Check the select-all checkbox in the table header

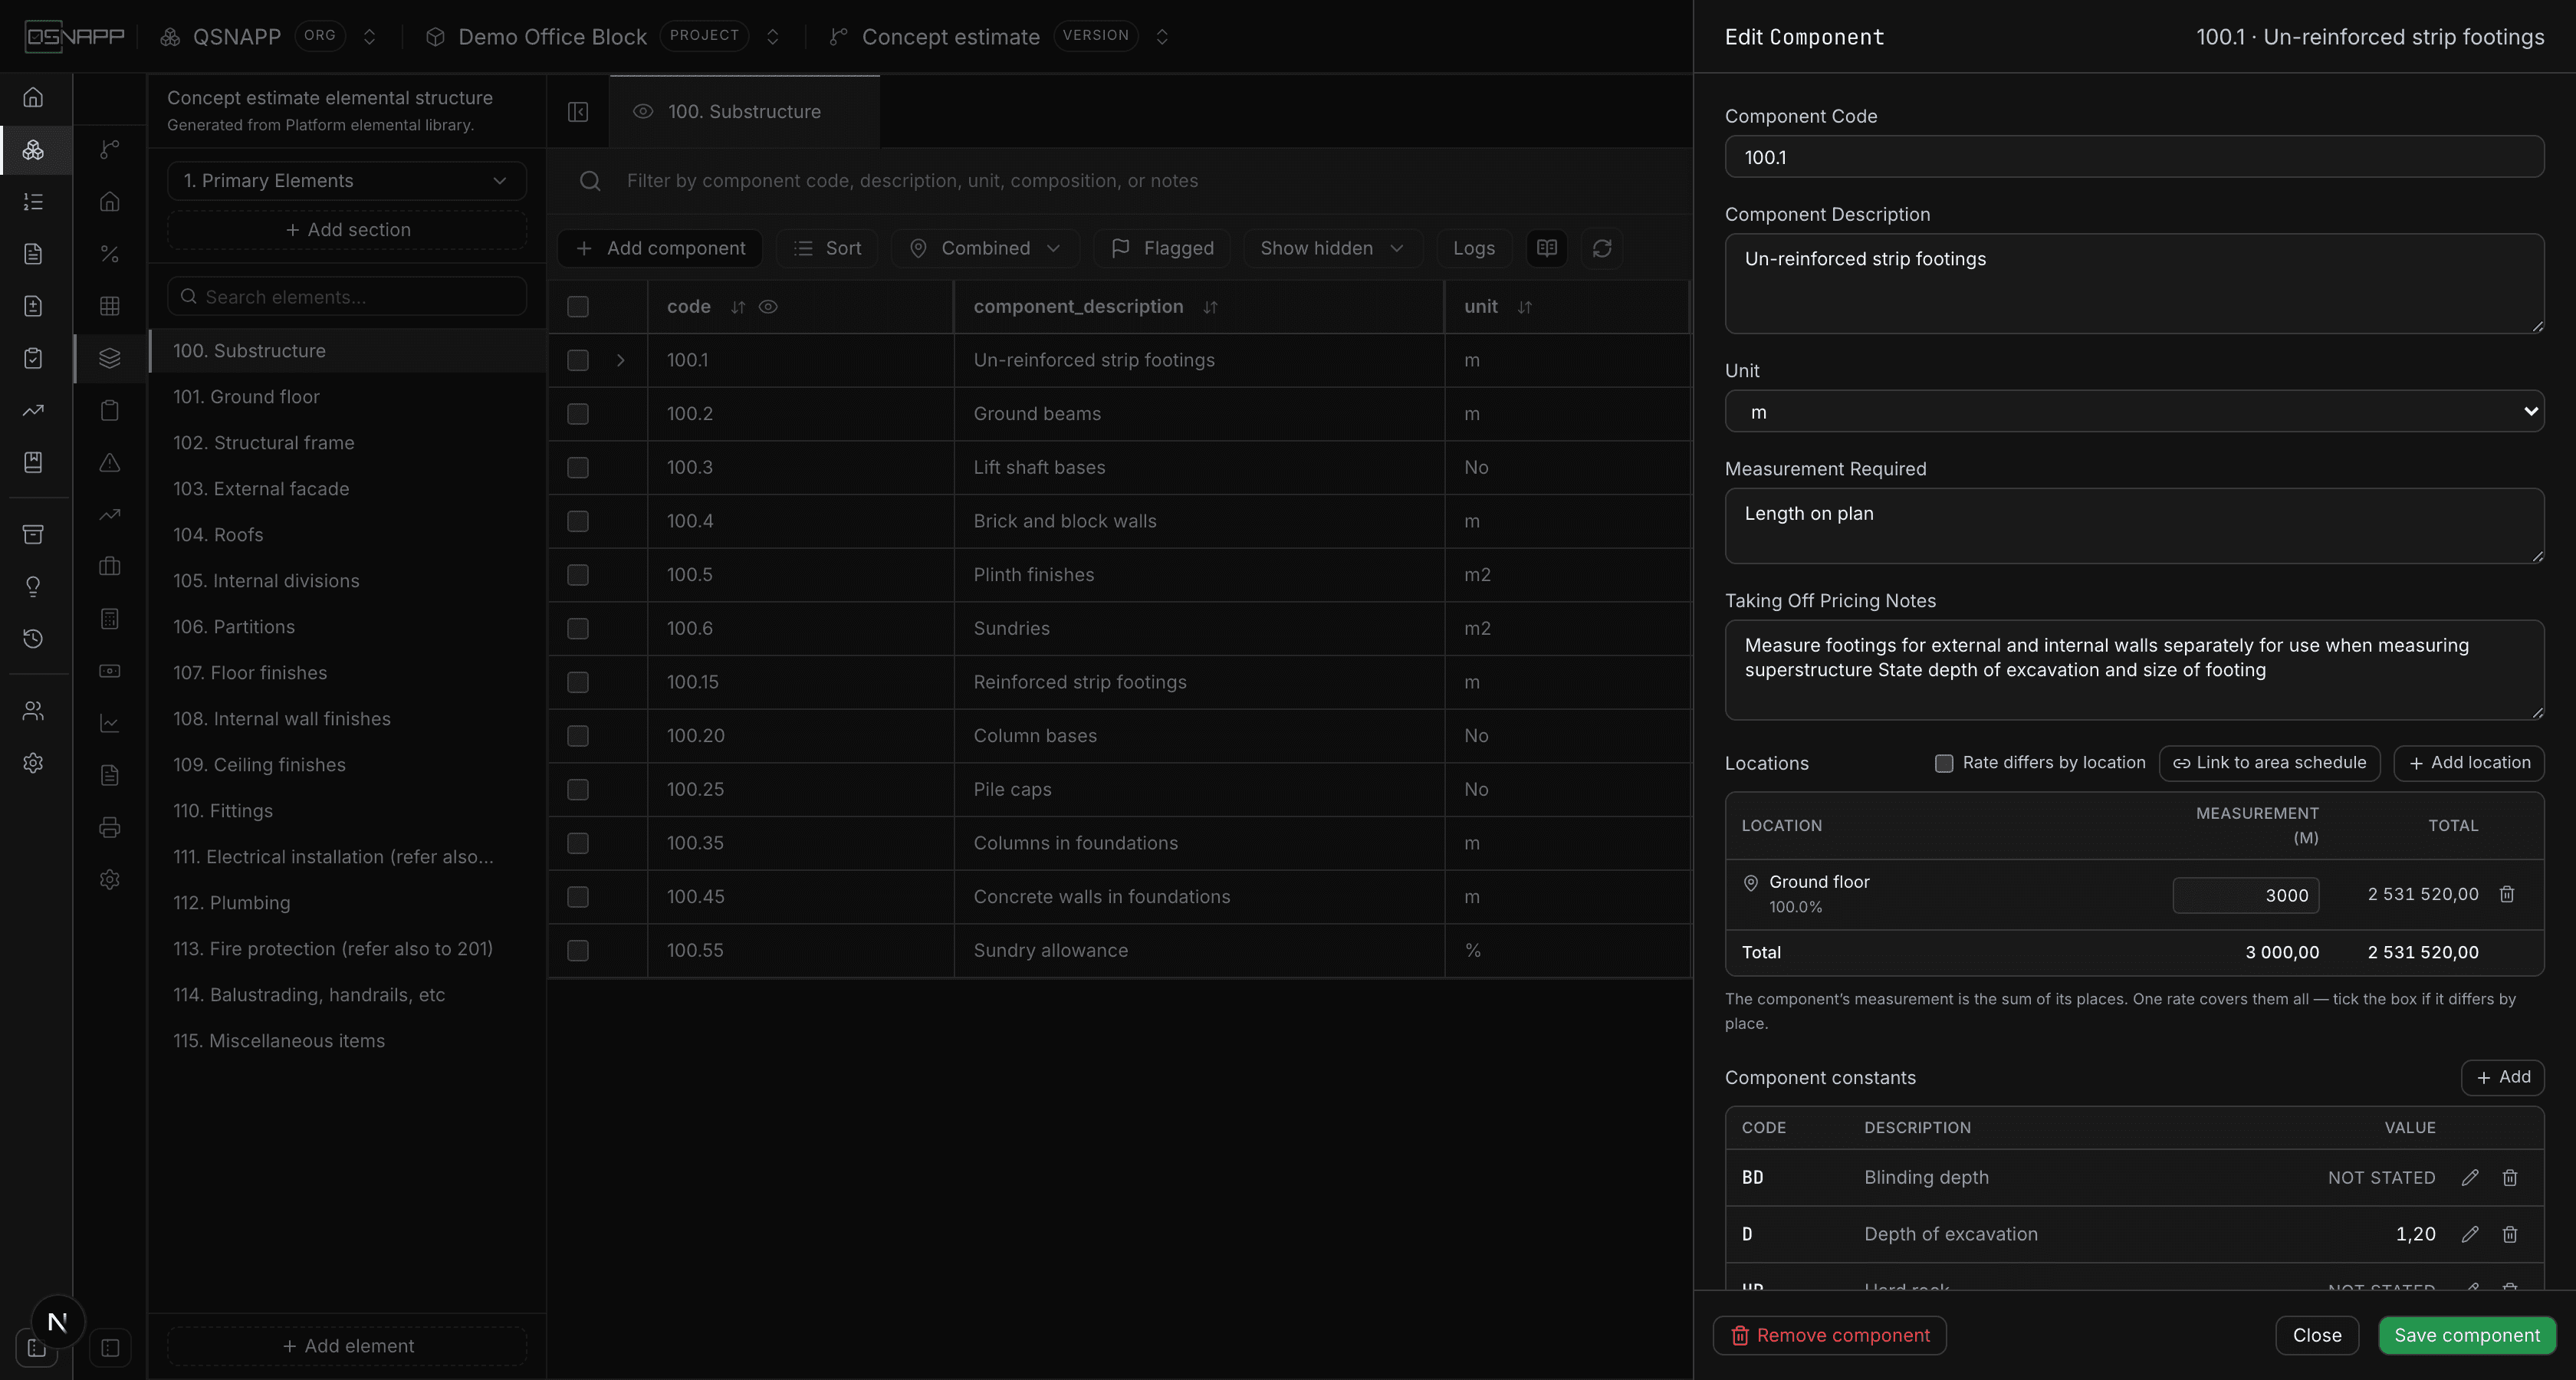(x=578, y=307)
